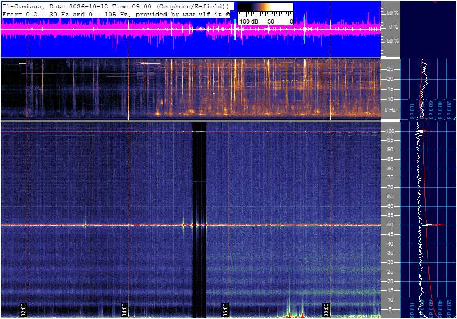The width and height of the screenshot is (457, 319).
Task: Click the 70 Hz label on E-field axis
Action: pyautogui.click(x=390, y=187)
